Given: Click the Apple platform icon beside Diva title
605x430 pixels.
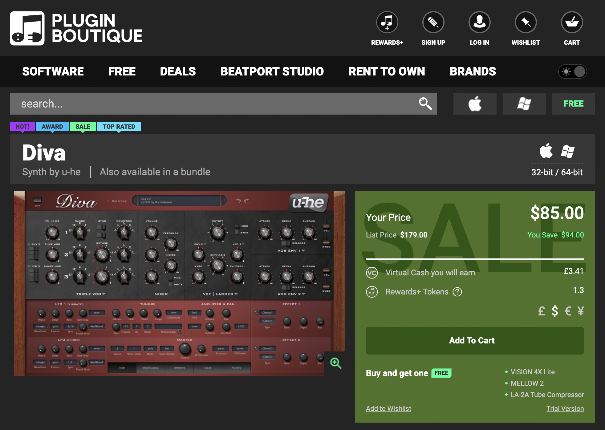Looking at the screenshot, I should click(546, 151).
